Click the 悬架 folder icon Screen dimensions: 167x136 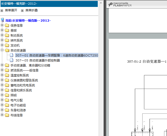[x=7, y=30]
